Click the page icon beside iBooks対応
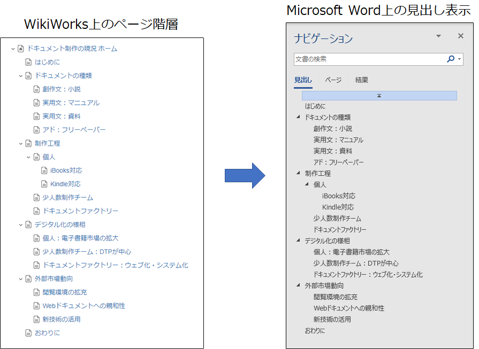The height and width of the screenshot is (349, 479). tap(44, 170)
